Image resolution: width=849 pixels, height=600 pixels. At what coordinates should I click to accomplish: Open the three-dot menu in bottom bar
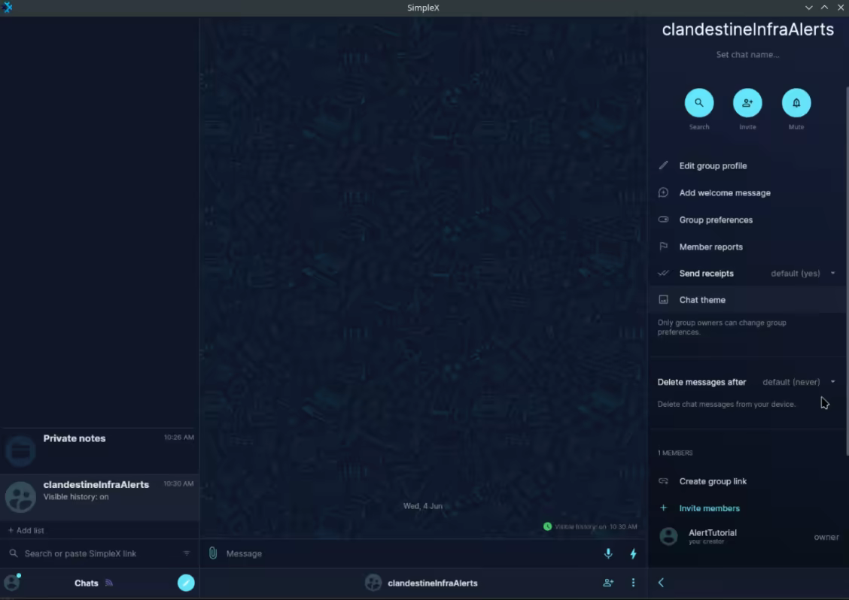[x=633, y=583]
